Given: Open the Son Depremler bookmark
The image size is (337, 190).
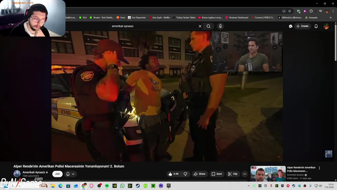Looking at the screenshot, I should click(x=137, y=18).
